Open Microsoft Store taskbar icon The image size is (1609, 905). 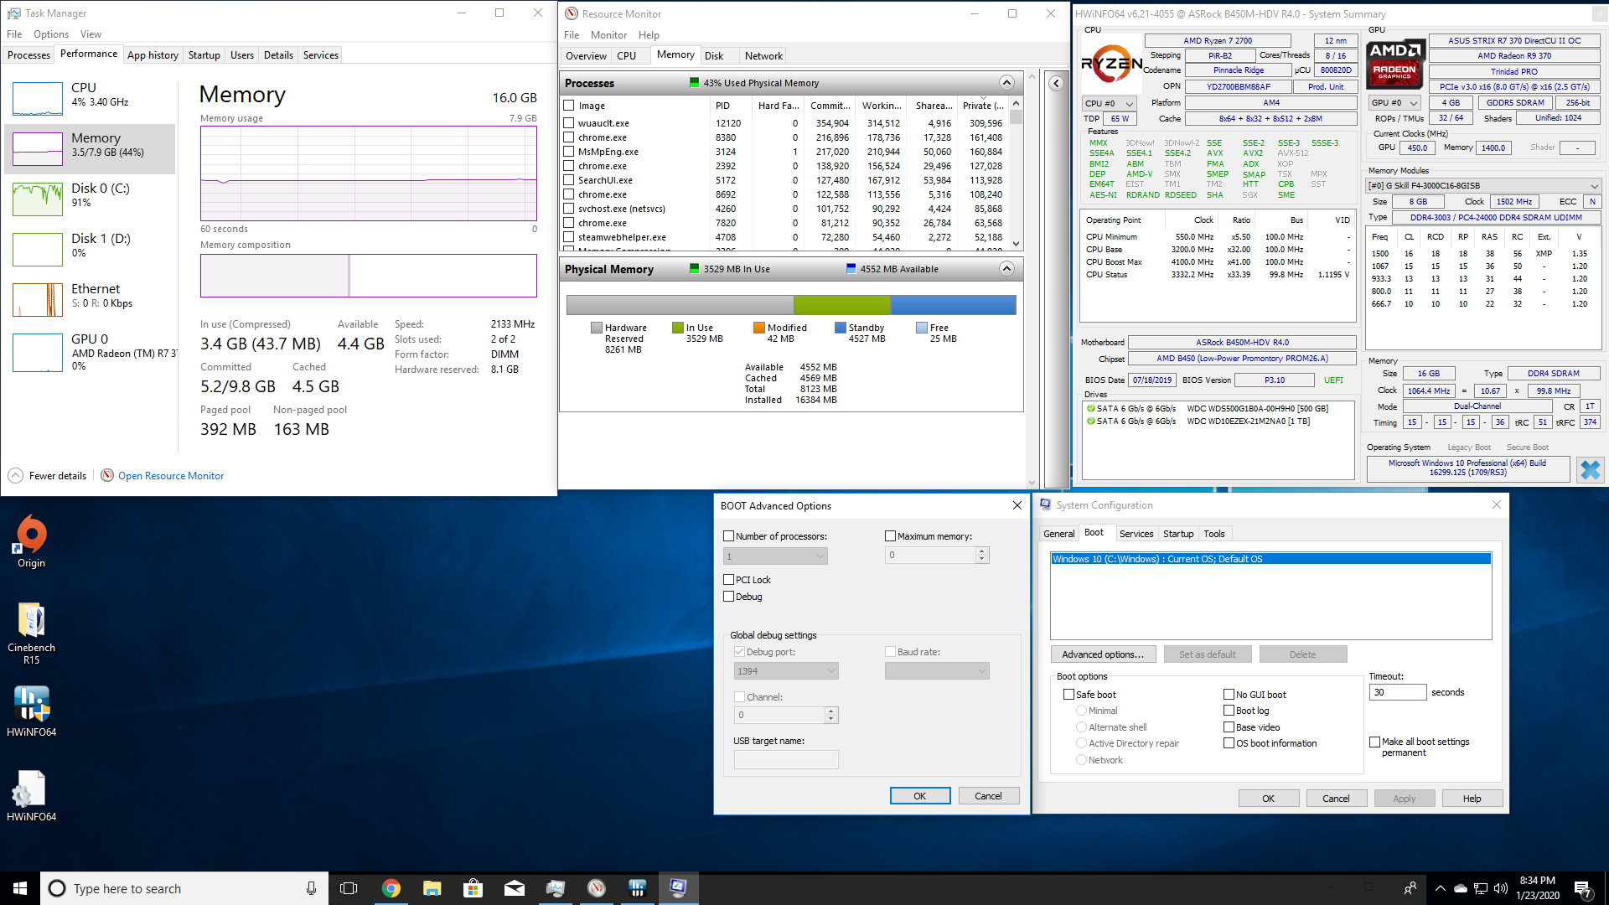[x=473, y=888]
